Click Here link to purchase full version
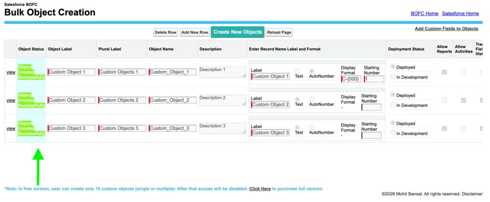This screenshot has width=490, height=202. pos(260,189)
